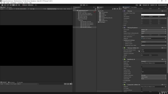Select the Move tool in toolbar
The image size is (168, 94).
click(x=5, y=5)
